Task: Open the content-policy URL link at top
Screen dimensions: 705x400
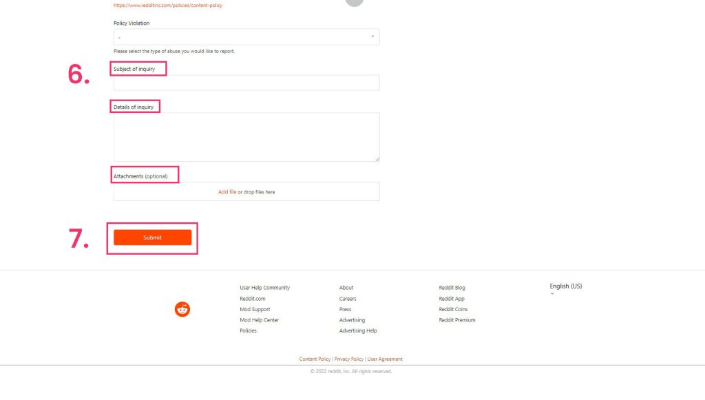Action: coord(168,6)
